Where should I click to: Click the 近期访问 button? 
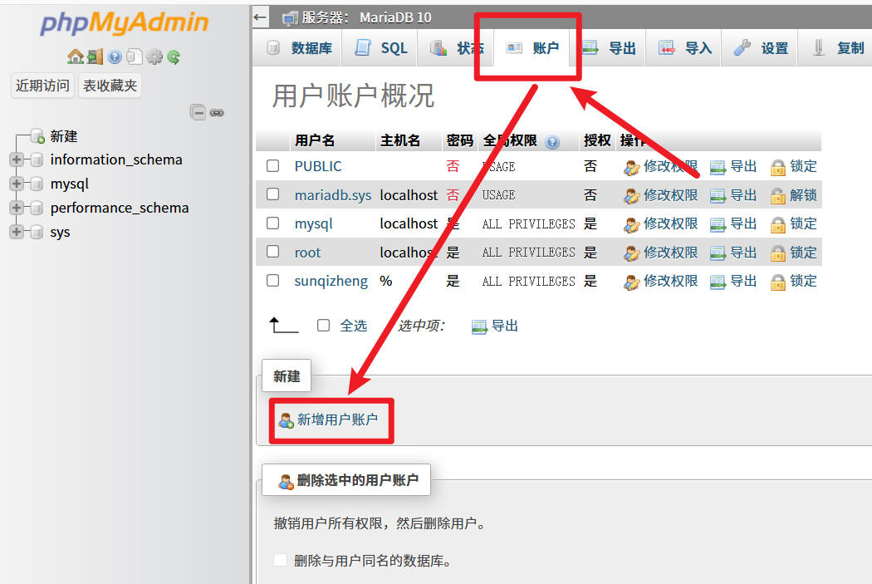(42, 86)
